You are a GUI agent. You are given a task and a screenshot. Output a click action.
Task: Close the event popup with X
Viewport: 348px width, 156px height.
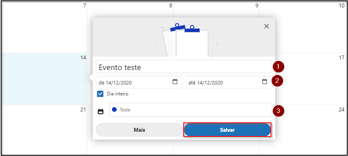(x=266, y=26)
